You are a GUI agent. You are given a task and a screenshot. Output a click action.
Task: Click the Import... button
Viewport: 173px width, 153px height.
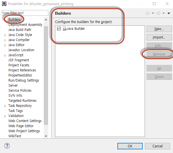coord(159,37)
